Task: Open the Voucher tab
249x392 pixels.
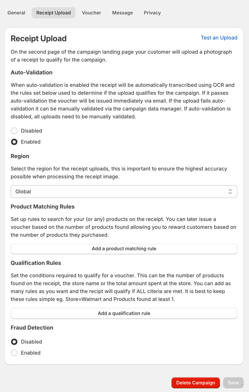Action: pyautogui.click(x=91, y=13)
